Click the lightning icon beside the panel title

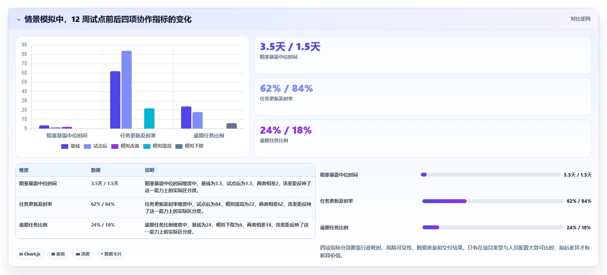18,20
